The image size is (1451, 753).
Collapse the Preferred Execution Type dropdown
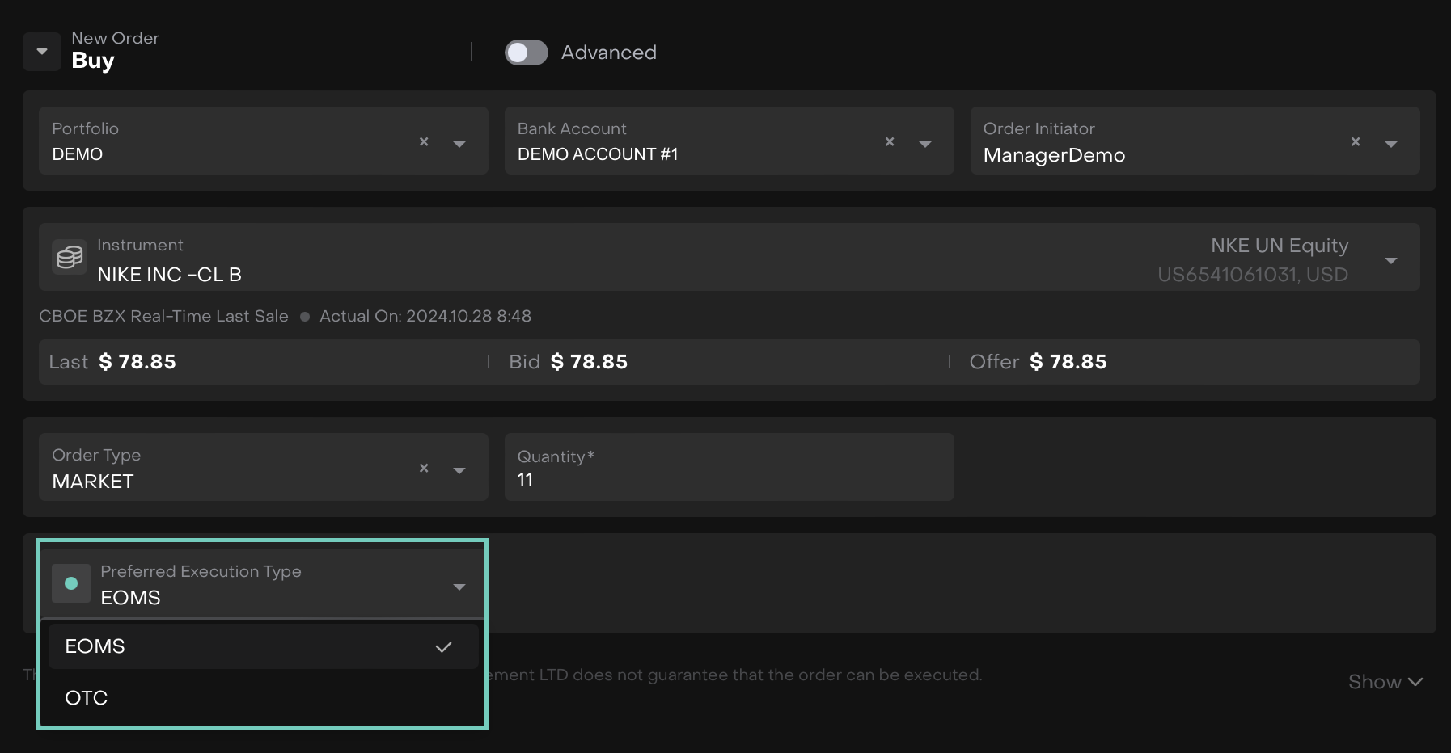coord(459,587)
